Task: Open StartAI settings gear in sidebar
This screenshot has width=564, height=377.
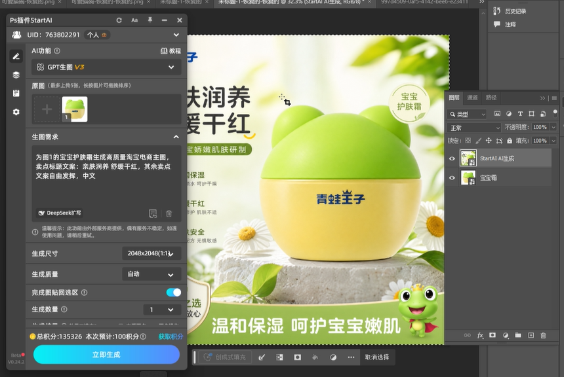Action: (x=16, y=112)
